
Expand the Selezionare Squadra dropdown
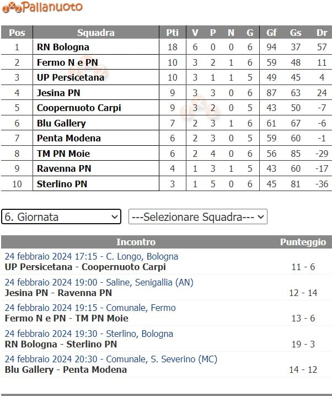[x=197, y=217]
